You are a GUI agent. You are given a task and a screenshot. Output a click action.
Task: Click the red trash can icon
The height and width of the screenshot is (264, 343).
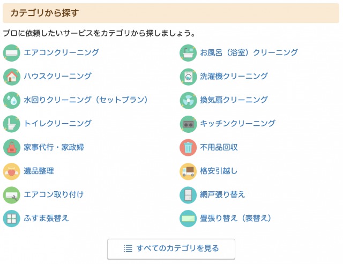coord(188,147)
